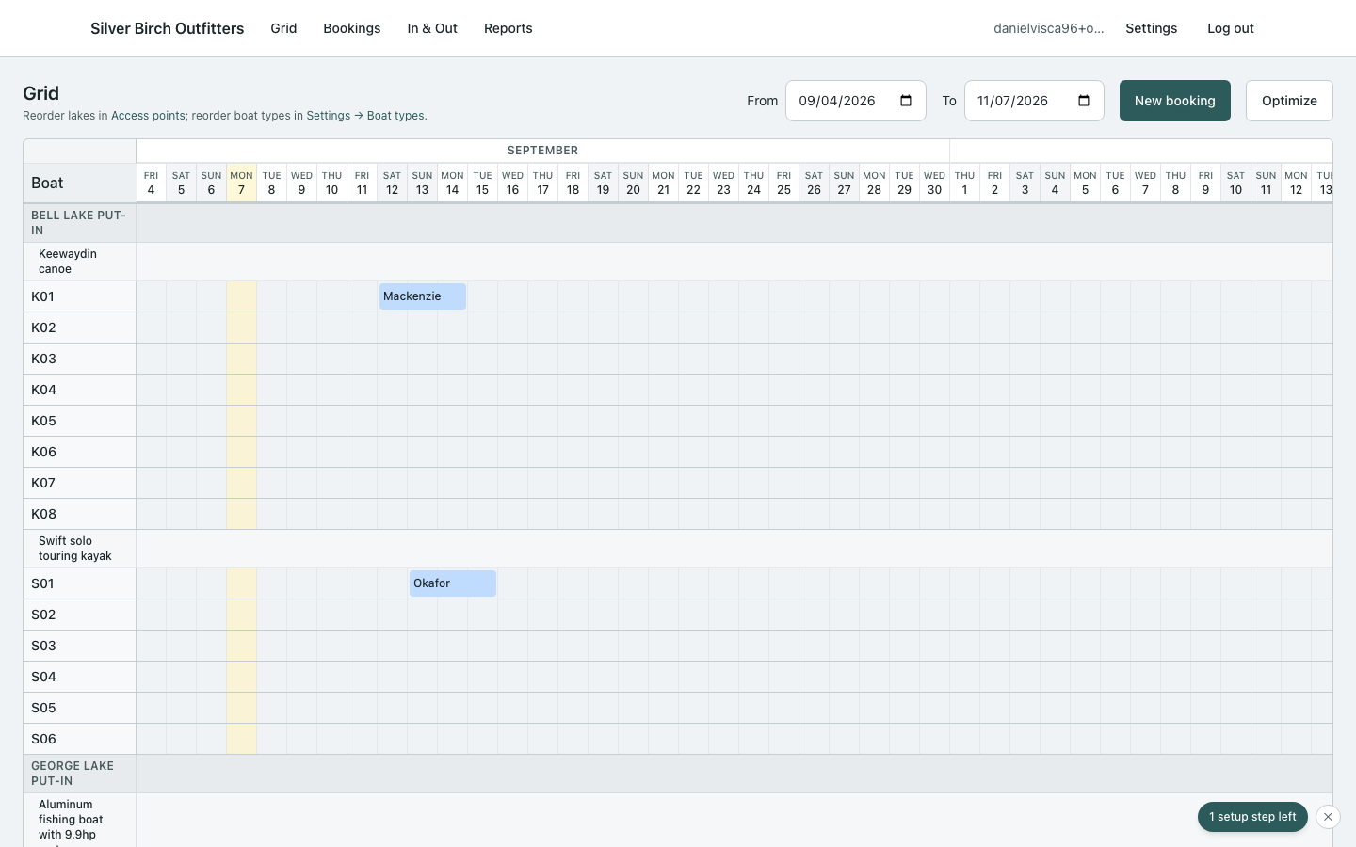The width and height of the screenshot is (1356, 847).
Task: Click the Optimize button
Action: pos(1289,101)
